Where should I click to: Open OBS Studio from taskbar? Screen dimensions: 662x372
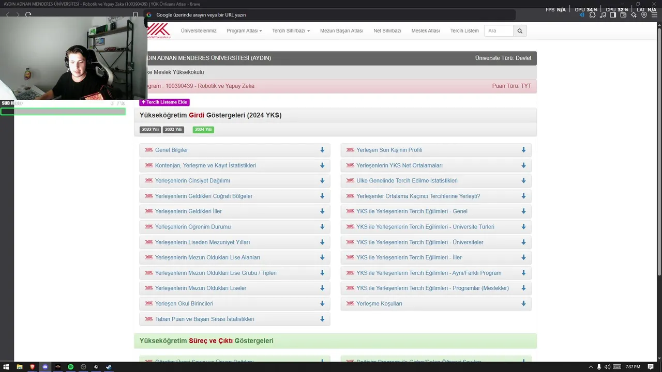coord(83,367)
